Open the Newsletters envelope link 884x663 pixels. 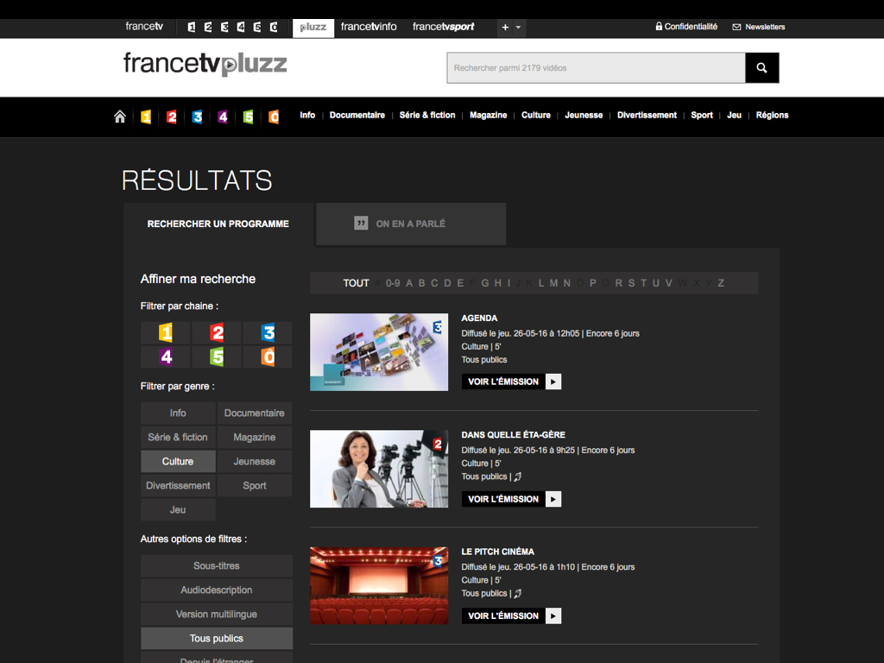click(759, 27)
